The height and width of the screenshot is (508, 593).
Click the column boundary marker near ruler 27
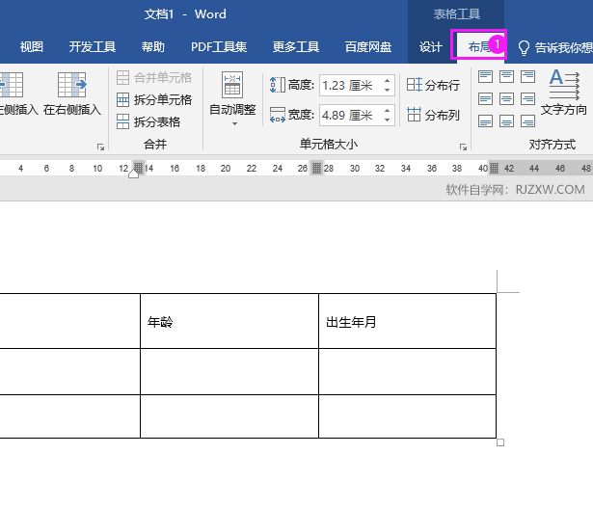coord(316,168)
